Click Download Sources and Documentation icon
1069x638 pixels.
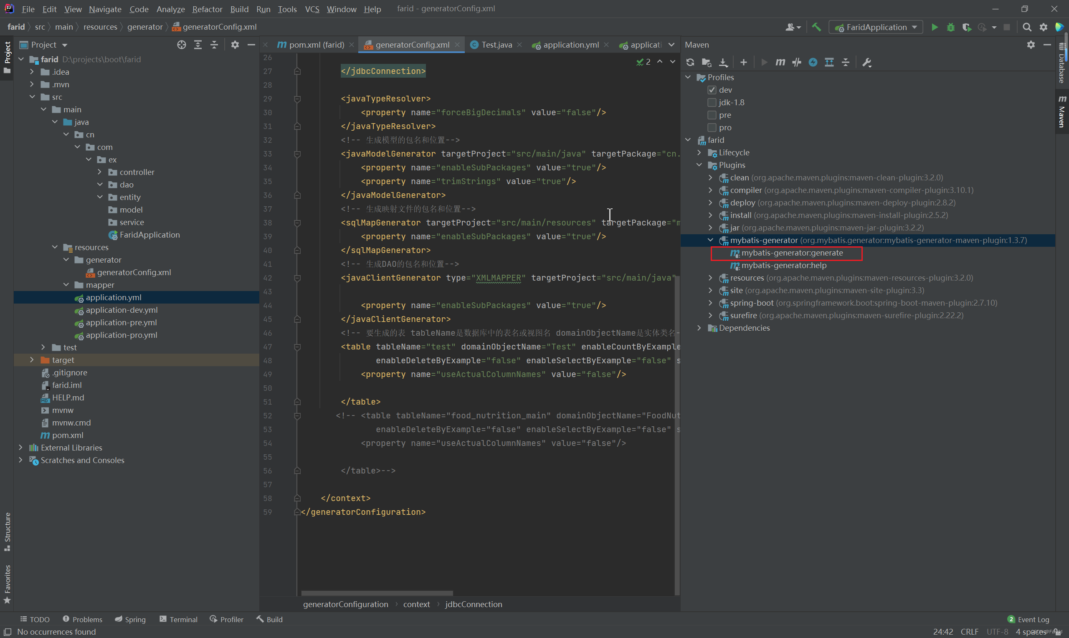(x=723, y=62)
